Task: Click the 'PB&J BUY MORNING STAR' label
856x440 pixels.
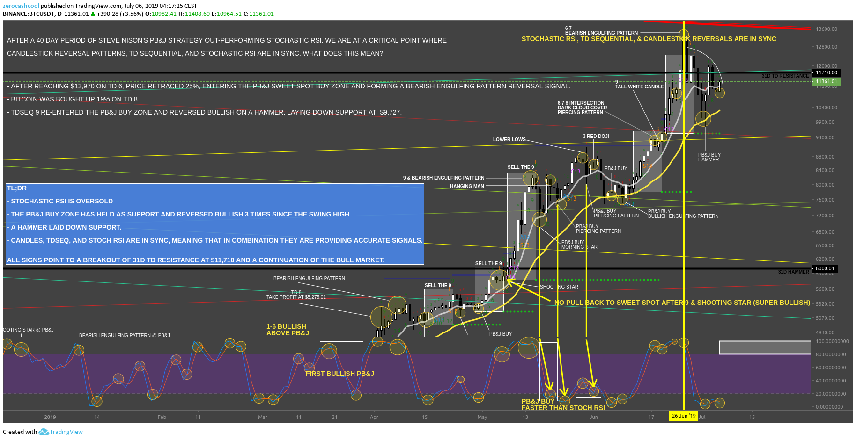Action: 579,245
